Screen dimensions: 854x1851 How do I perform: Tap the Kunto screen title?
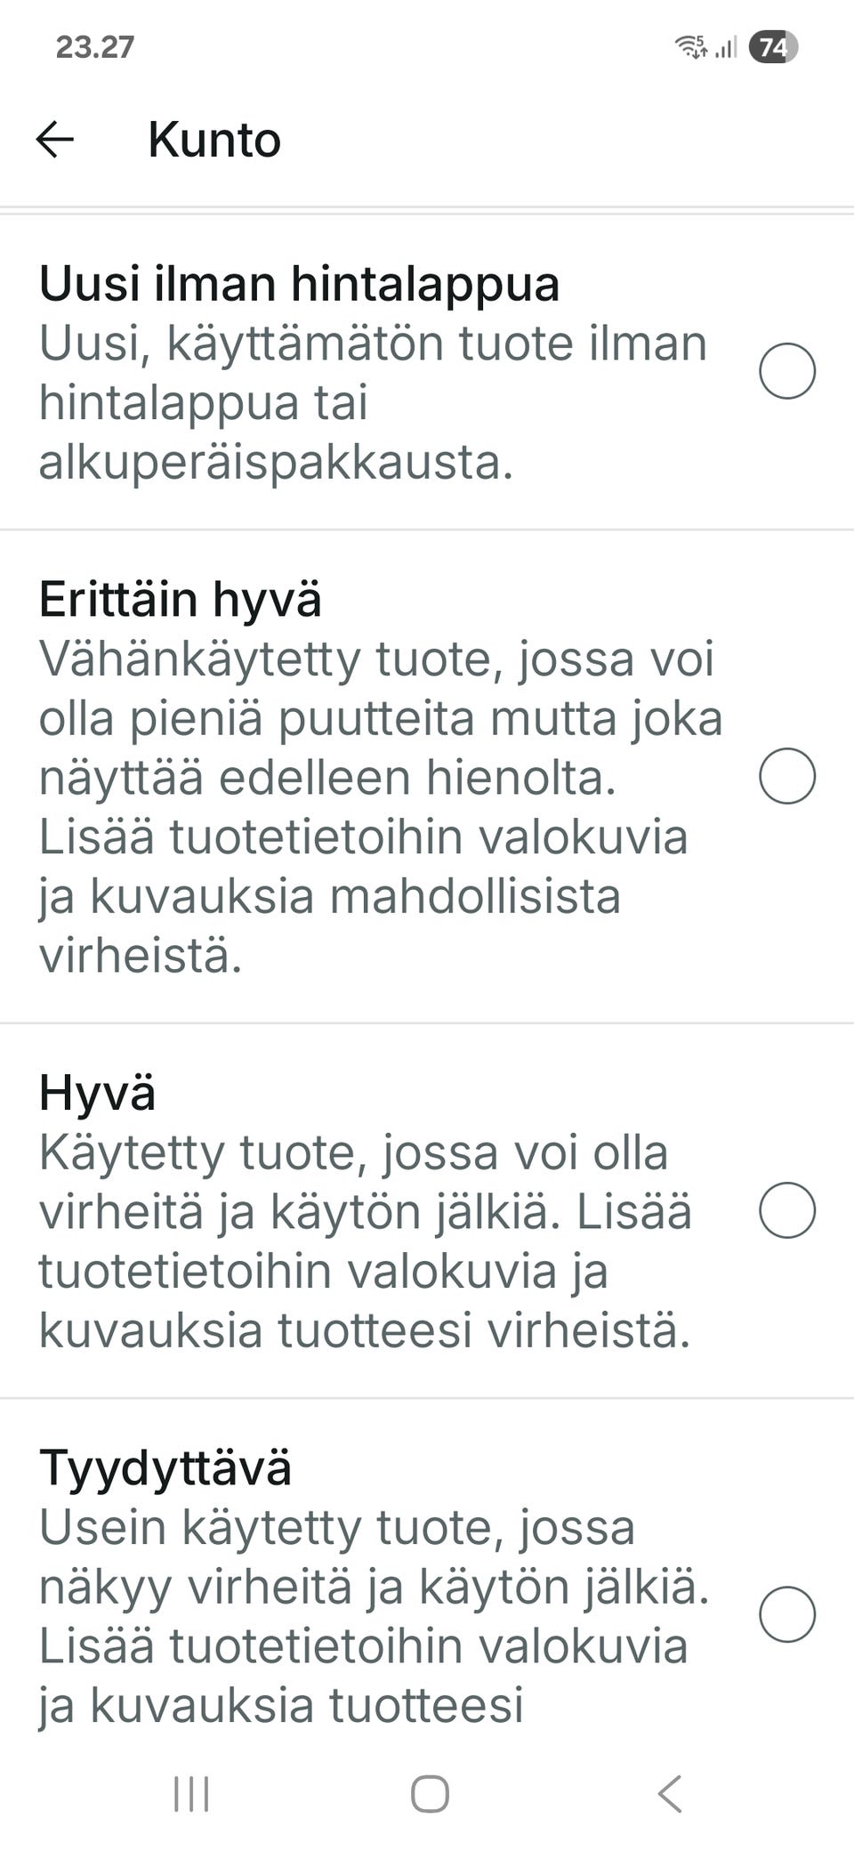(x=213, y=139)
